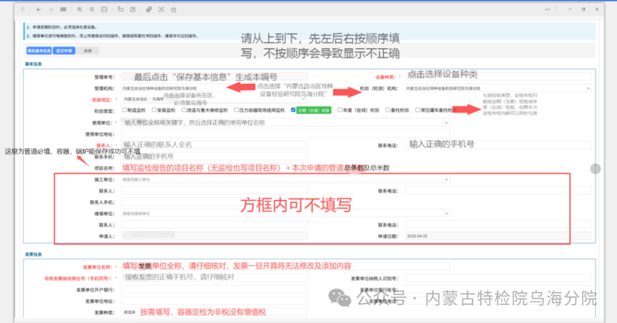
Task: Tick the 压力容器现场组焊监检 checkbox
Action: 237,110
